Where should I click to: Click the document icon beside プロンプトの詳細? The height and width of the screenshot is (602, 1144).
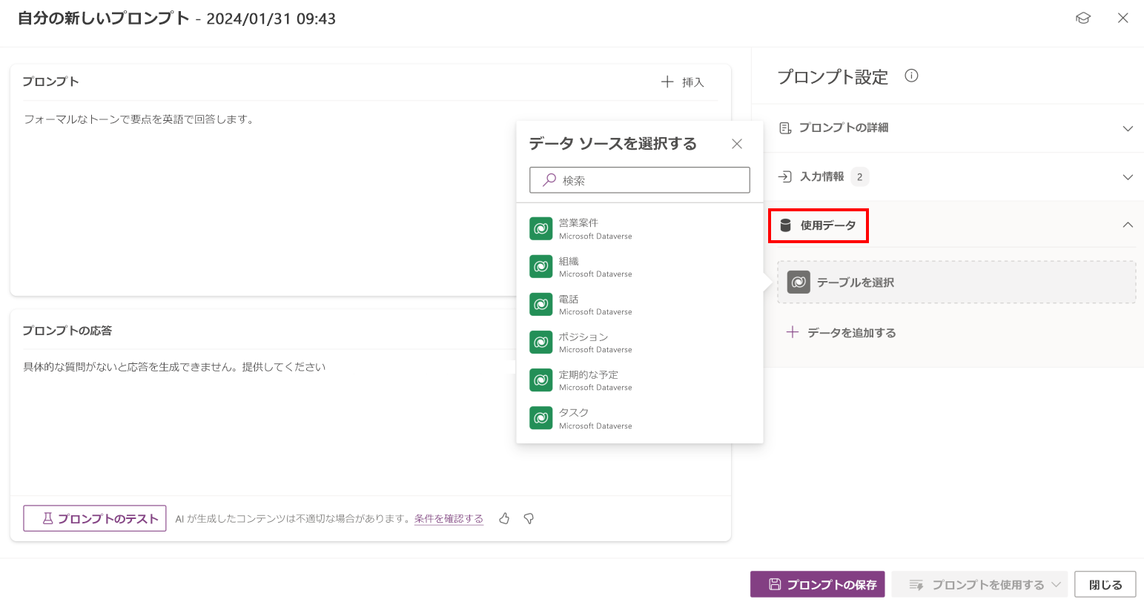(x=785, y=128)
